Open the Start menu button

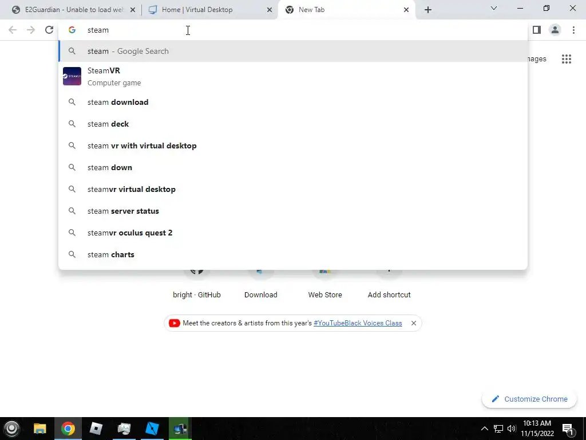11,429
